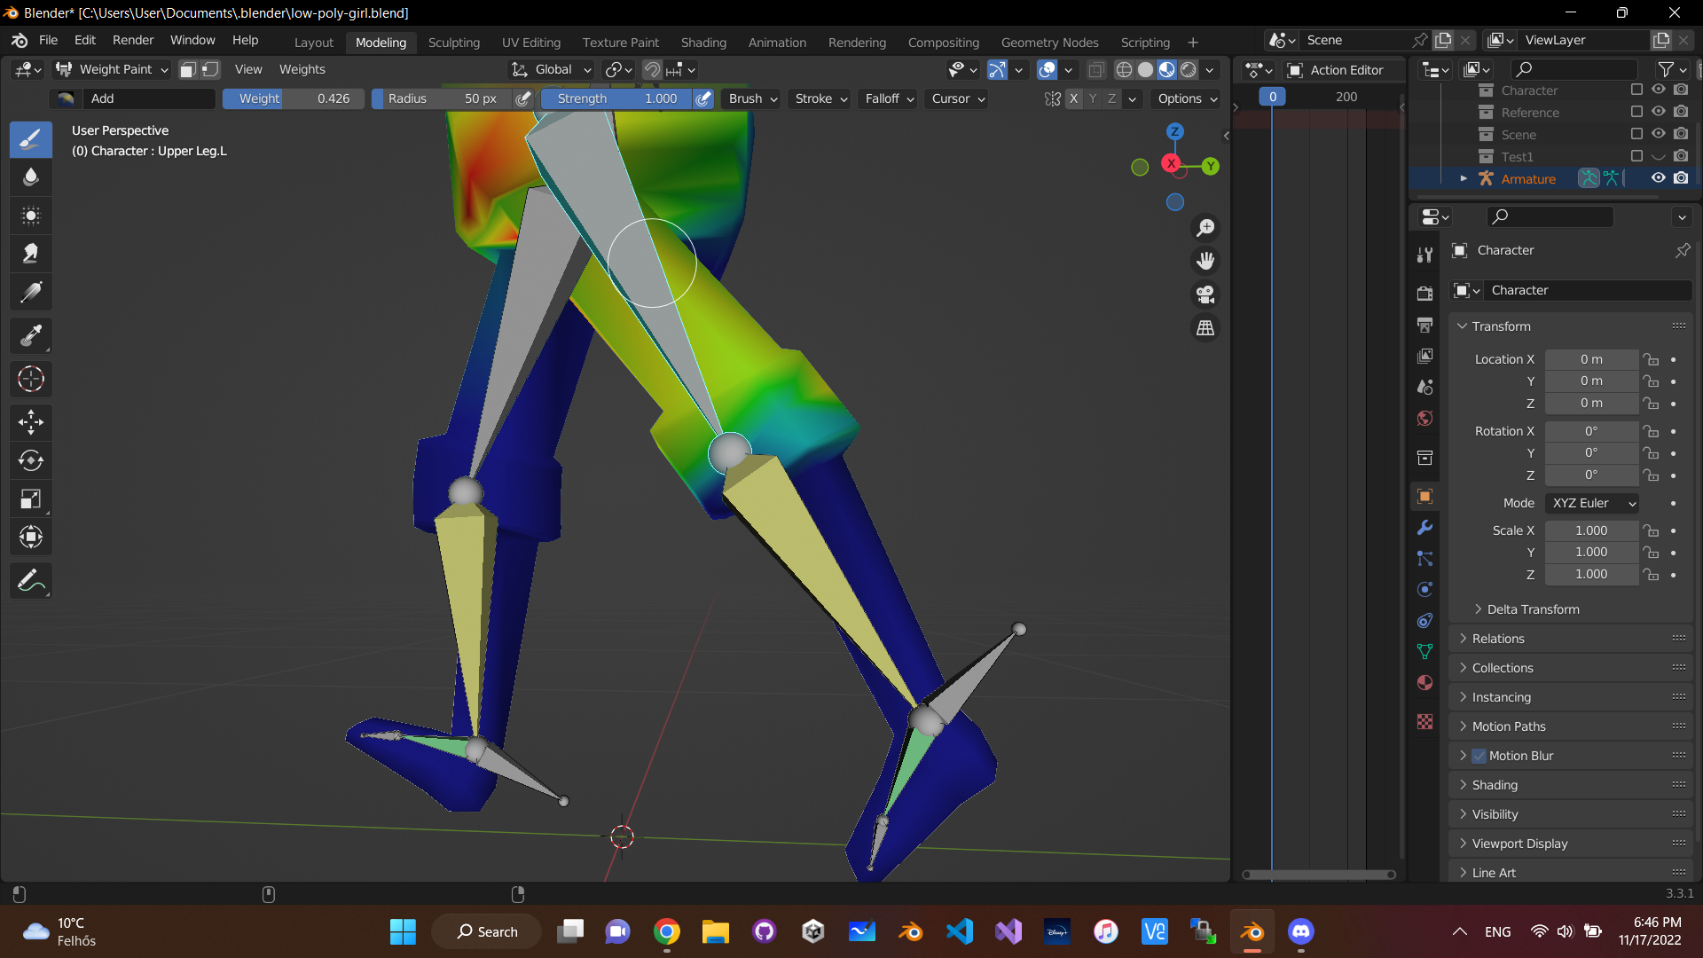The image size is (1703, 958).
Task: Click the Radius slider
Action: 442,98
